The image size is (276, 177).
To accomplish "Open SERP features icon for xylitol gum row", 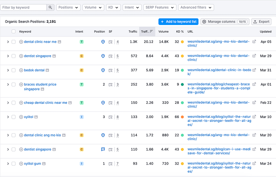I will 111,164.
